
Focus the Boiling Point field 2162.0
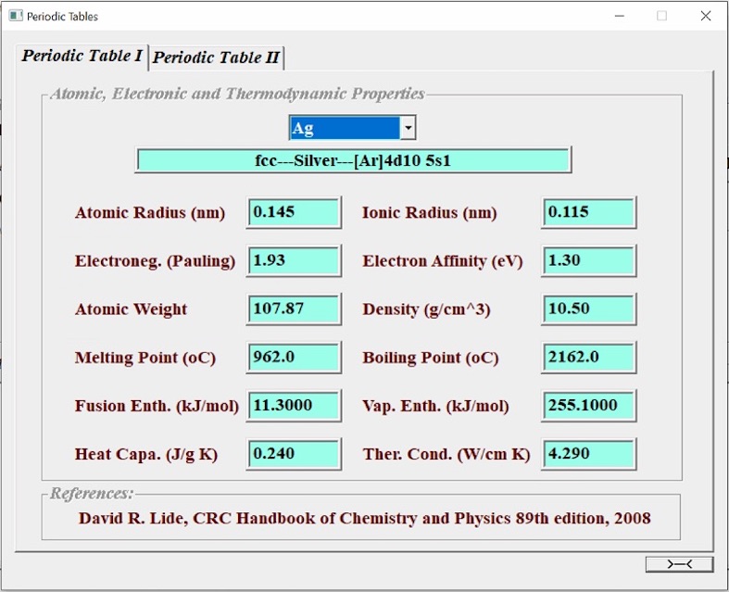588,358
